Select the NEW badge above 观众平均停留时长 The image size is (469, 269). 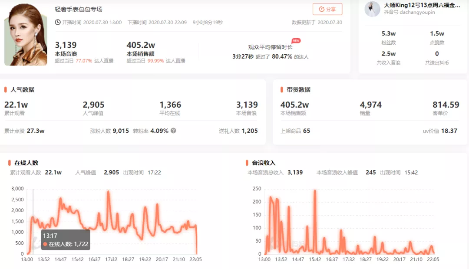pos(296,41)
